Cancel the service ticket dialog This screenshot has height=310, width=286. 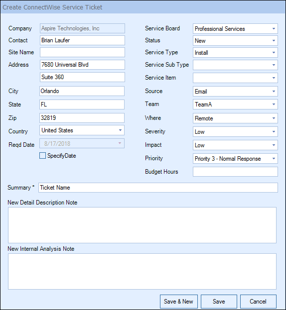pos(258,302)
